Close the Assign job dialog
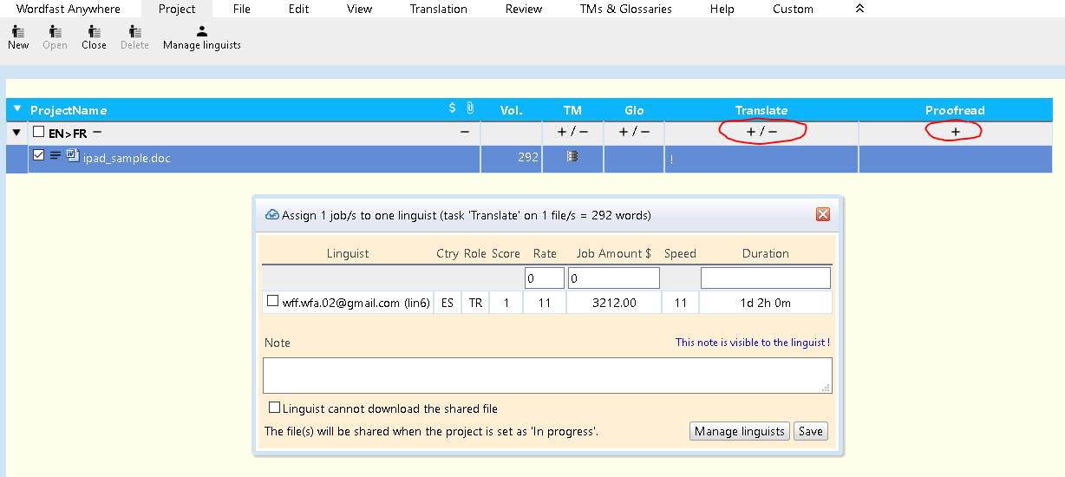Viewport: 1065px width, 477px height. pos(822,215)
